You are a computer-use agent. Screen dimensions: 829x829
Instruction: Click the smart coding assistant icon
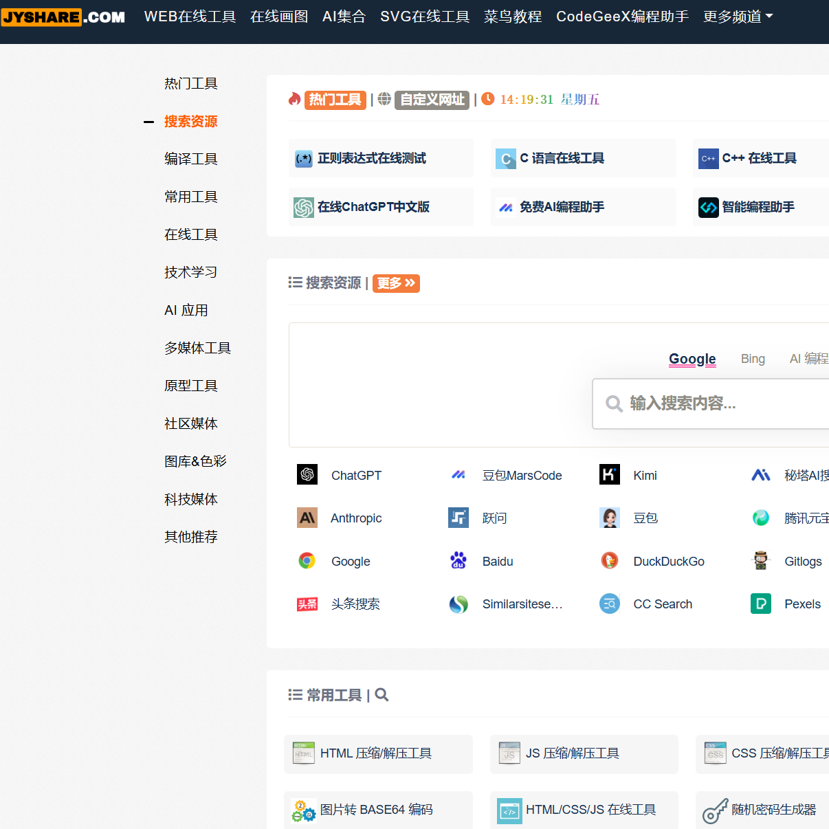click(708, 207)
